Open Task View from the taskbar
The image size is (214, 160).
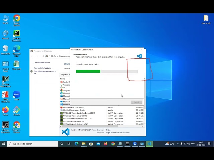(69, 144)
